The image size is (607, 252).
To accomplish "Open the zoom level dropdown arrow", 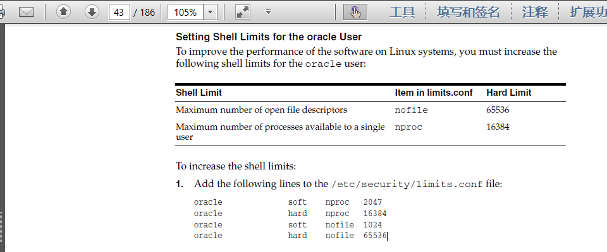I will tap(211, 12).
